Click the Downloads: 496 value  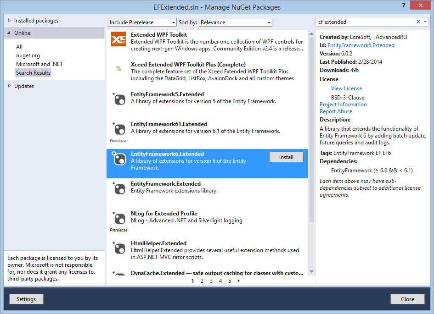[x=355, y=70]
